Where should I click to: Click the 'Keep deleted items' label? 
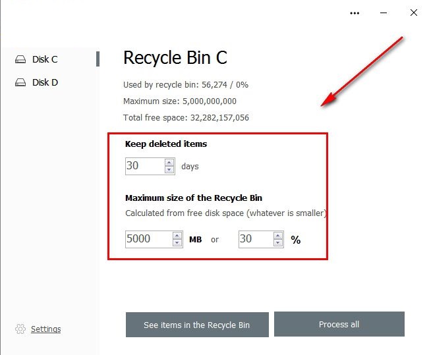pyautogui.click(x=166, y=144)
